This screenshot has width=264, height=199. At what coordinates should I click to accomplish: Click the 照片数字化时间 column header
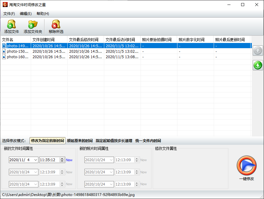(195, 40)
